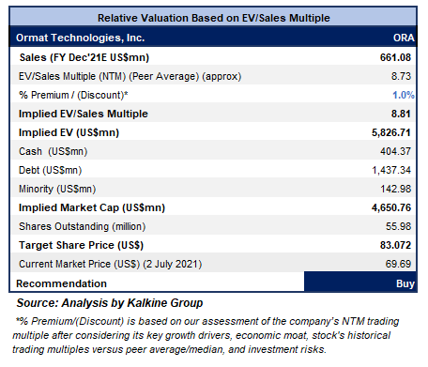Select the Ormat Technologies, Inc. company name
The height and width of the screenshot is (367, 428).
pyautogui.click(x=81, y=38)
